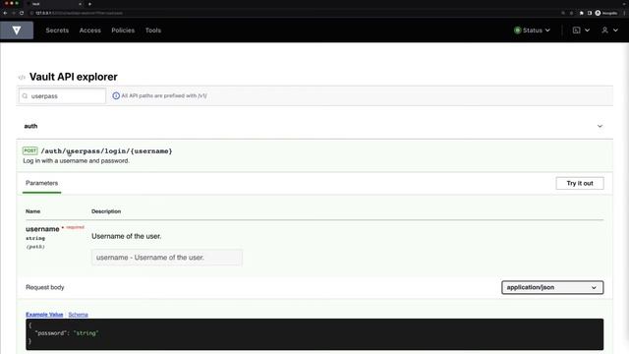Click the username parameter input field
629x354 pixels.
click(x=167, y=258)
